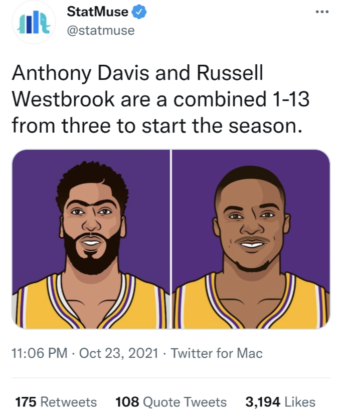Click the Quote Tweets count number 108
Screen dimensions: 344x417
127,402
